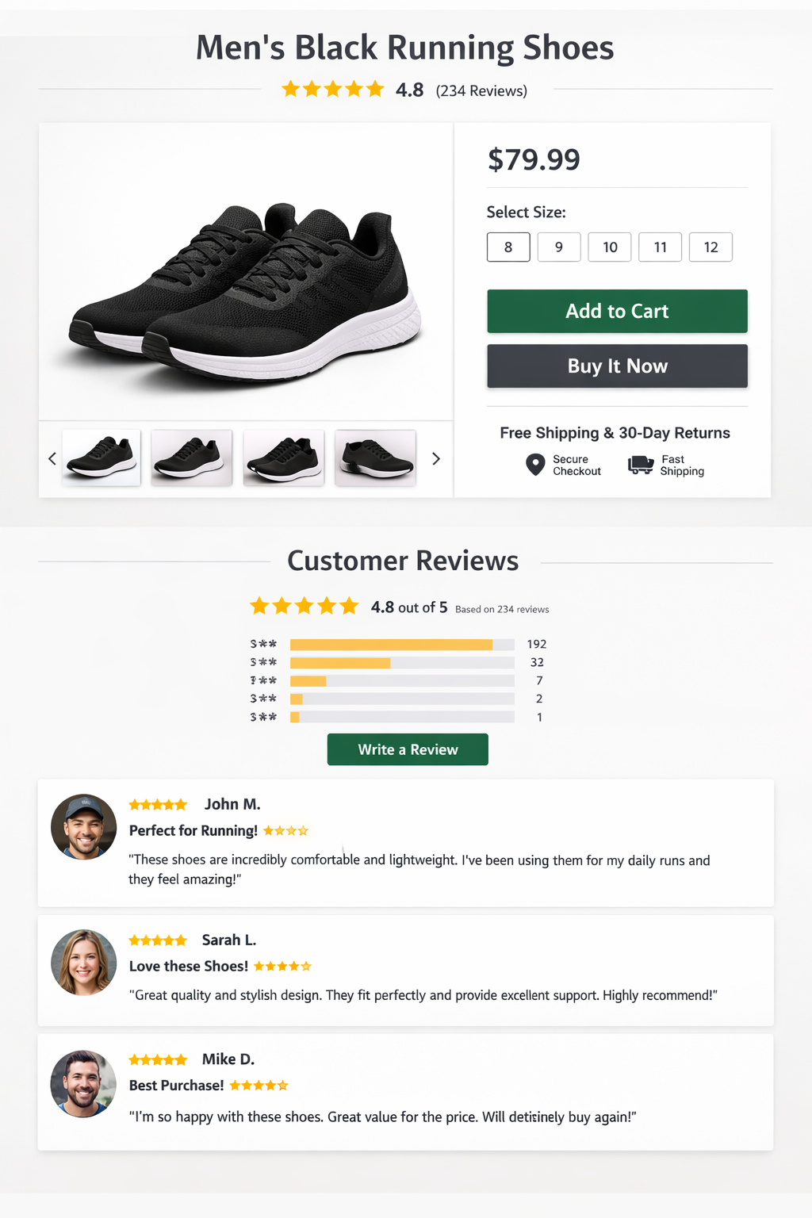Click the Add to Cart button
Viewport: 812px width, 1218px height.
coord(616,311)
